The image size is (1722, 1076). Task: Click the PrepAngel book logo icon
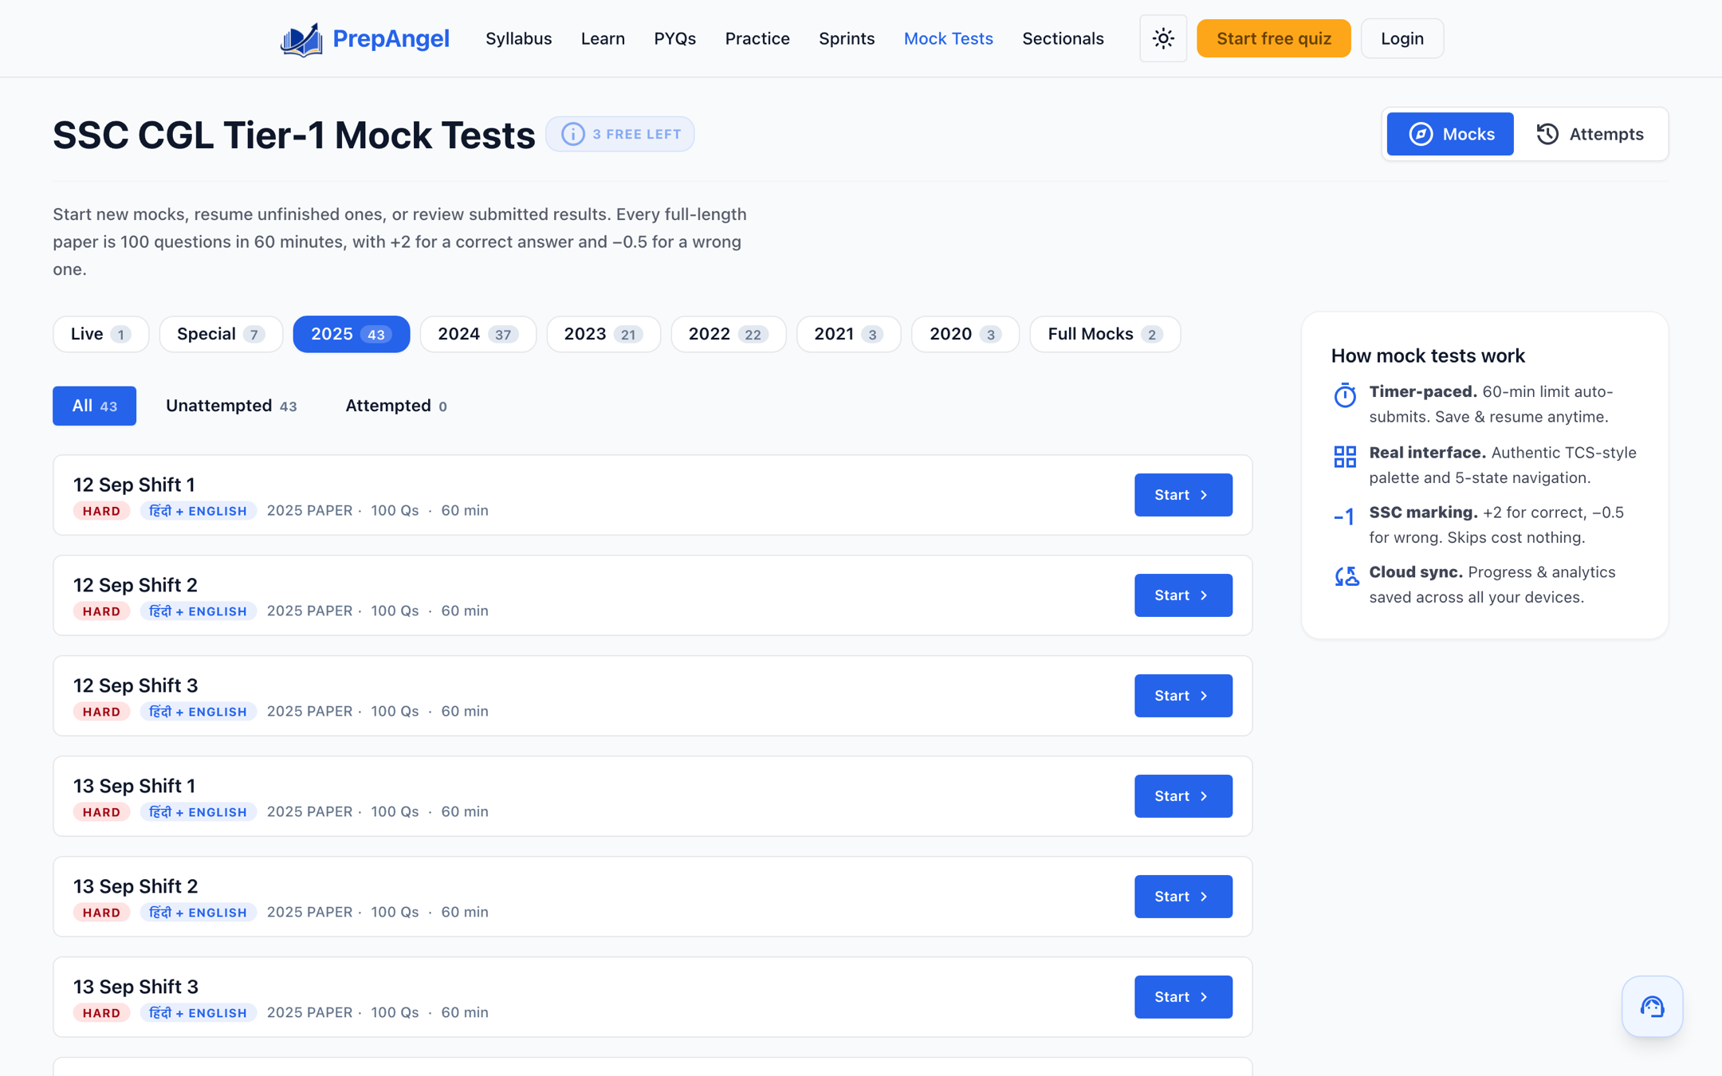coord(301,39)
